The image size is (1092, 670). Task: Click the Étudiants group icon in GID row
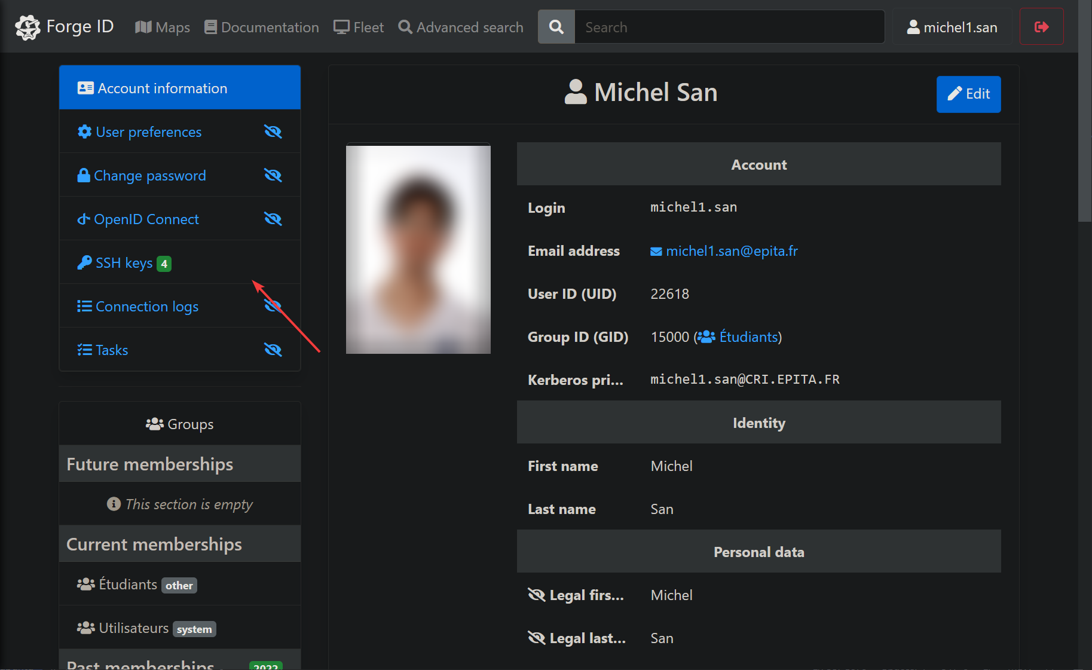tap(706, 337)
